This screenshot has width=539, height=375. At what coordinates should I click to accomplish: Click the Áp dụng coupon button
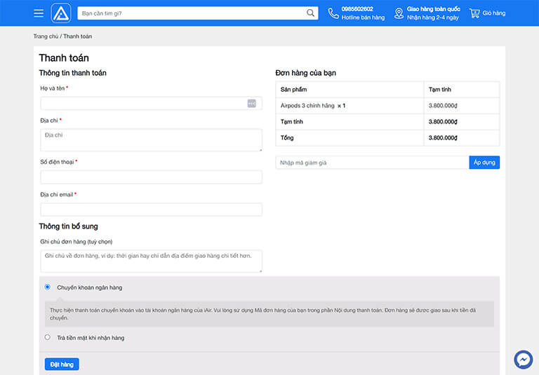(x=484, y=163)
